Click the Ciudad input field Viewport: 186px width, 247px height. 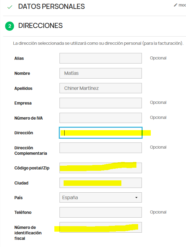(x=101, y=183)
